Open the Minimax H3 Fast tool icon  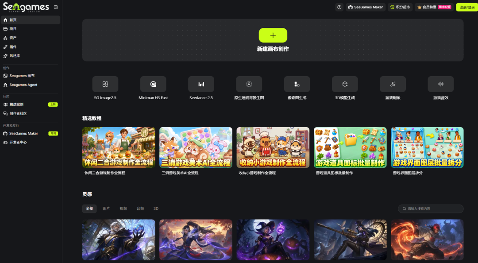pos(153,84)
